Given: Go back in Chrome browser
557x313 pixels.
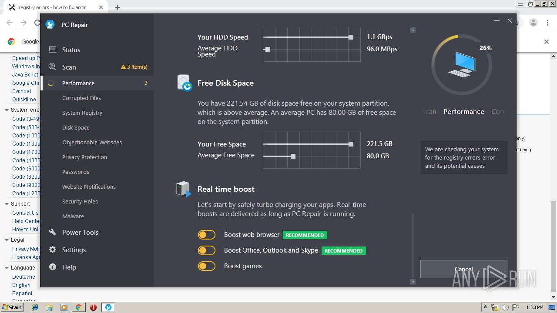Looking at the screenshot, I should (x=10, y=23).
